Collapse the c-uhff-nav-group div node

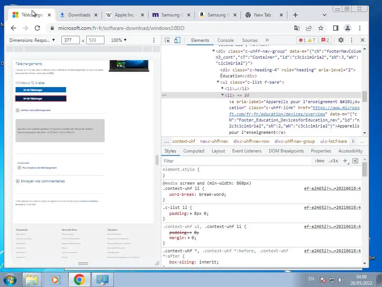click(213, 51)
